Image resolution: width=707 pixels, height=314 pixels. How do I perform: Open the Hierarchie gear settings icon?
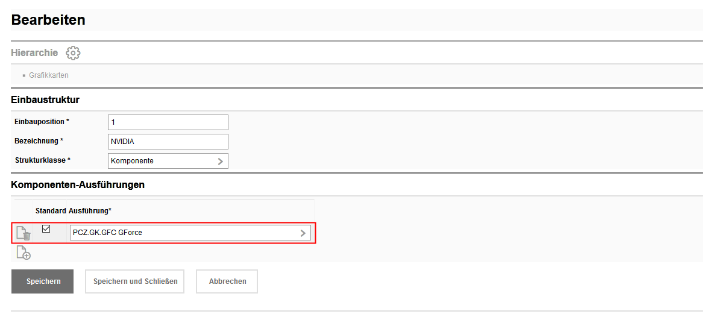pyautogui.click(x=73, y=53)
